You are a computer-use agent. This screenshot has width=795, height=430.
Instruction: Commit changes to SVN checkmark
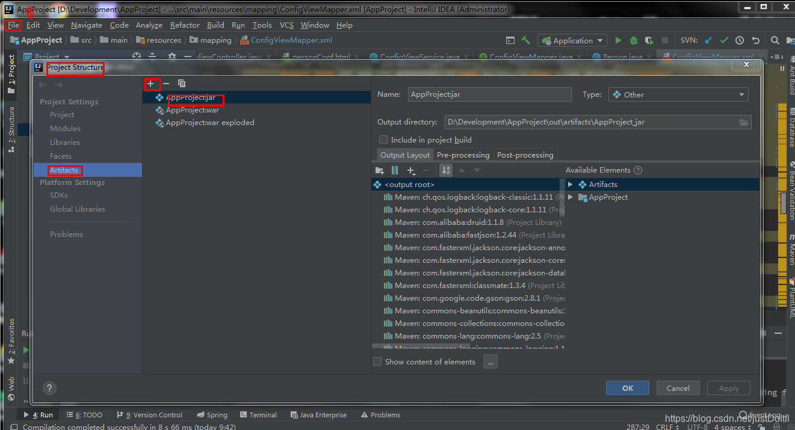724,40
